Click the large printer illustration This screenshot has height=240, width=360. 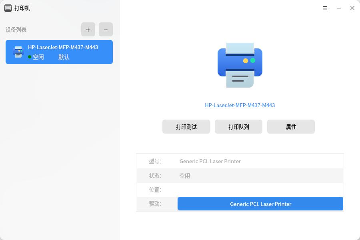coord(240,65)
